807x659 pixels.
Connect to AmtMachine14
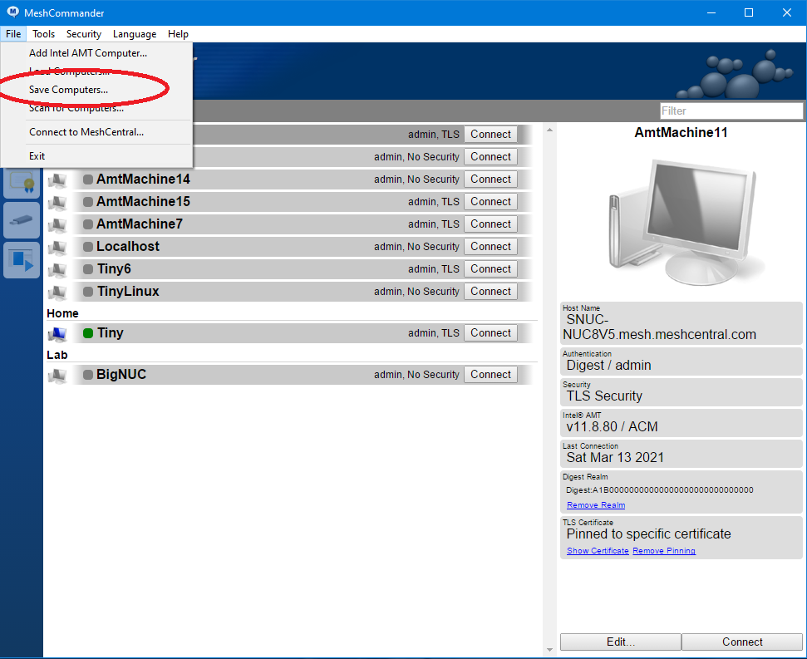click(490, 179)
